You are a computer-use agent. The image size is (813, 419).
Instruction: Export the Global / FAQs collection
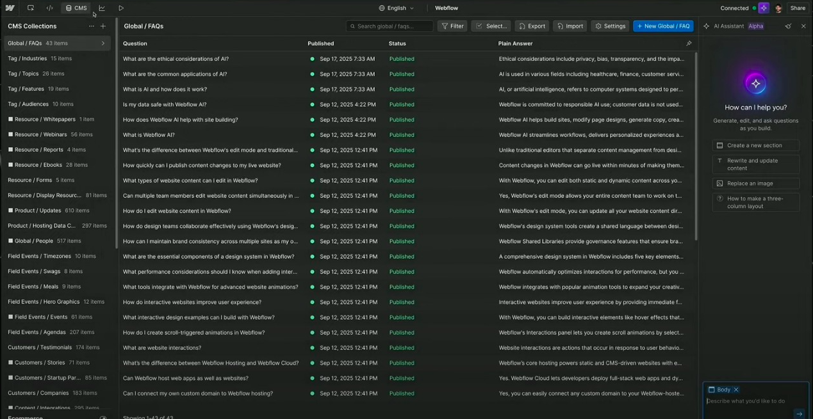tap(532, 26)
